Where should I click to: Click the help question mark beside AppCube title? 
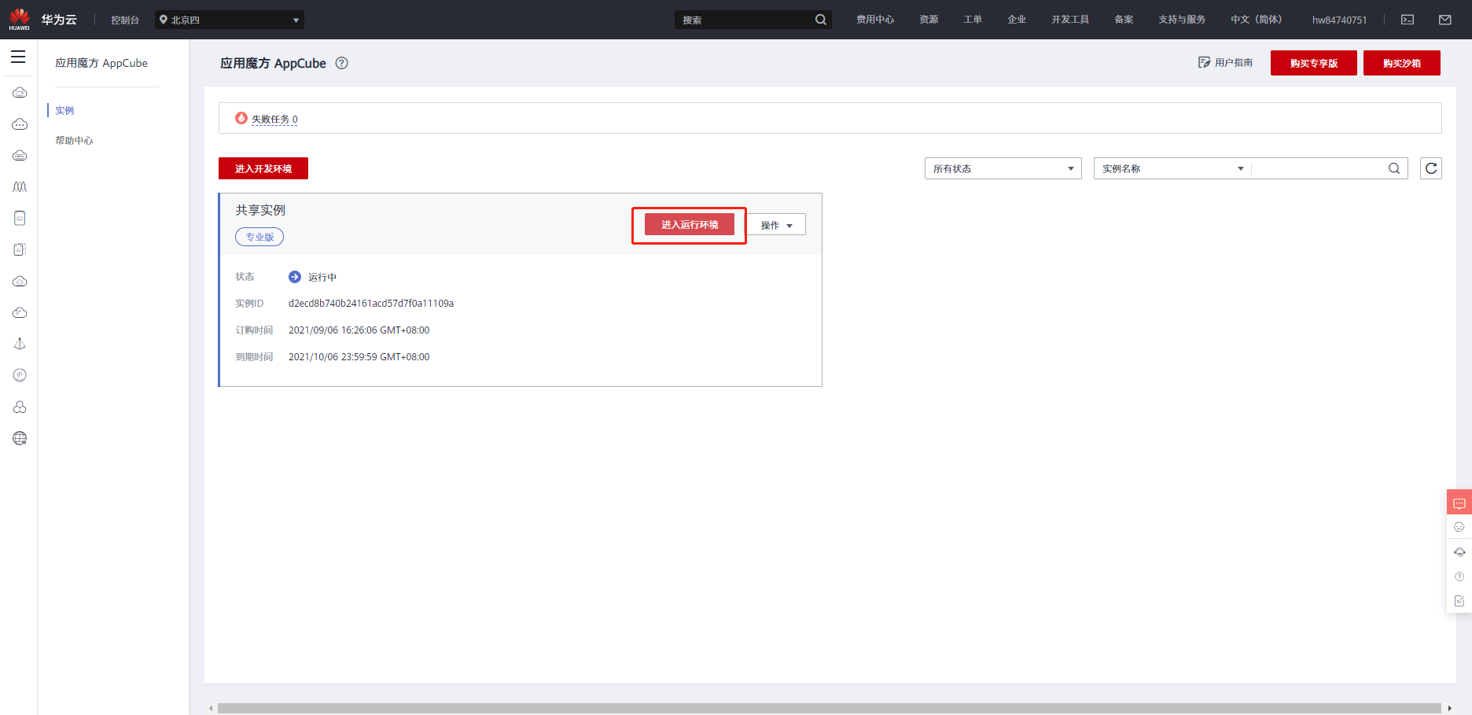click(342, 63)
